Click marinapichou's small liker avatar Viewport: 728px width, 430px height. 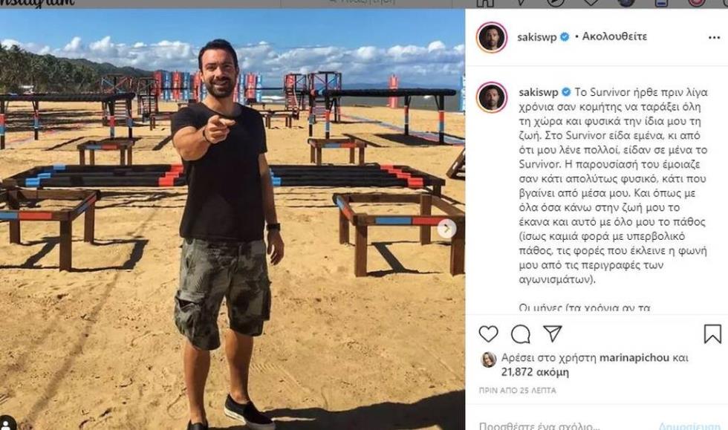pos(488,359)
